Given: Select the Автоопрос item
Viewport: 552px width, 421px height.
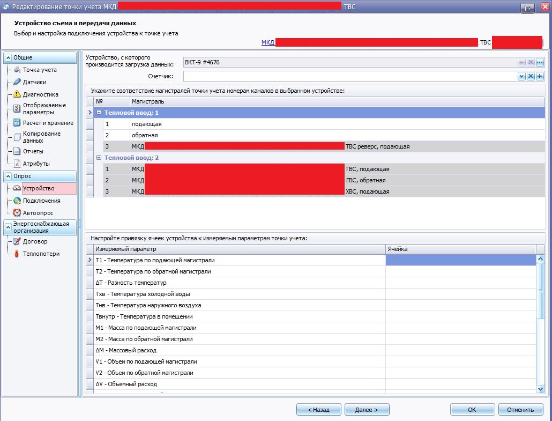Looking at the screenshot, I should pyautogui.click(x=38, y=213).
